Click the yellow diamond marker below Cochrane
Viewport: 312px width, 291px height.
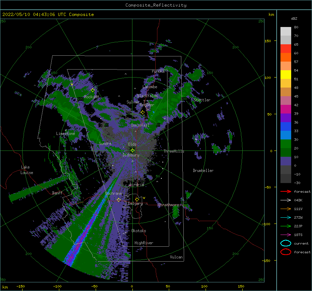click(119, 200)
